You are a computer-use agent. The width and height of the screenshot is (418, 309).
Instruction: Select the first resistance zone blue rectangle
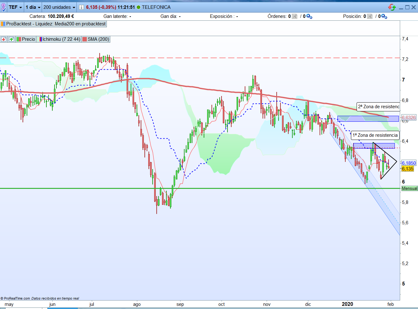(374, 146)
